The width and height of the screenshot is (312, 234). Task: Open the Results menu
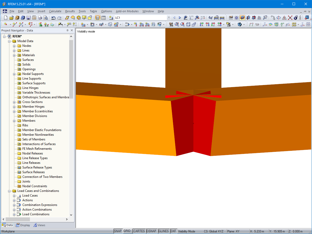pyautogui.click(x=70, y=11)
